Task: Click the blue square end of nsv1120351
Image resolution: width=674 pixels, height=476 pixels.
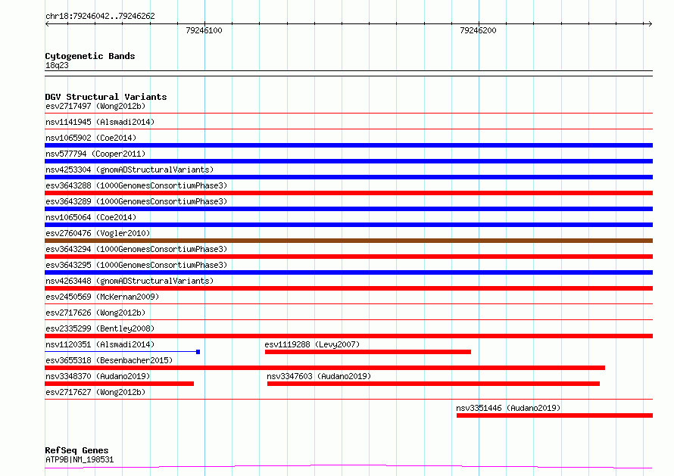Action: pos(198,352)
